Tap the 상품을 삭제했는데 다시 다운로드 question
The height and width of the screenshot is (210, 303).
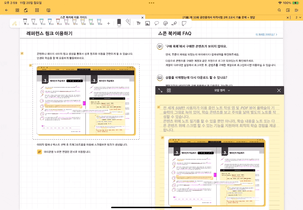[x=196, y=78]
